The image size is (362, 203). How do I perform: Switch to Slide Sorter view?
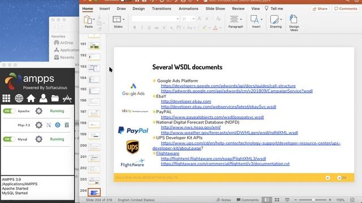(x=277, y=200)
